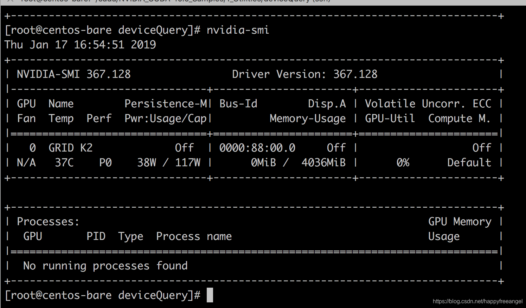Click the 0MiB memory used value

pos(263,163)
